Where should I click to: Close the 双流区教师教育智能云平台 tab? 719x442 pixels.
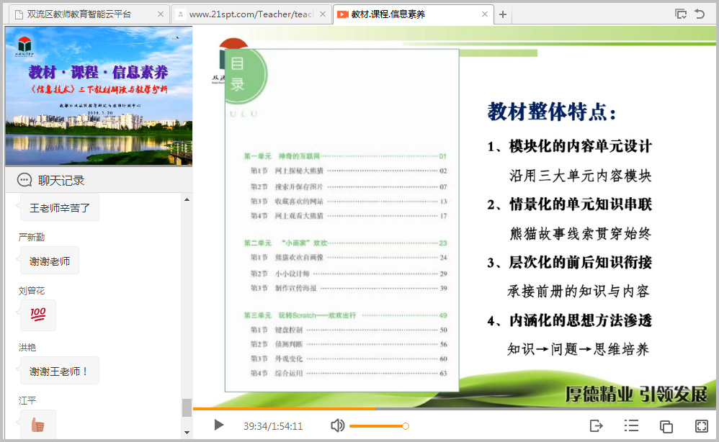159,14
